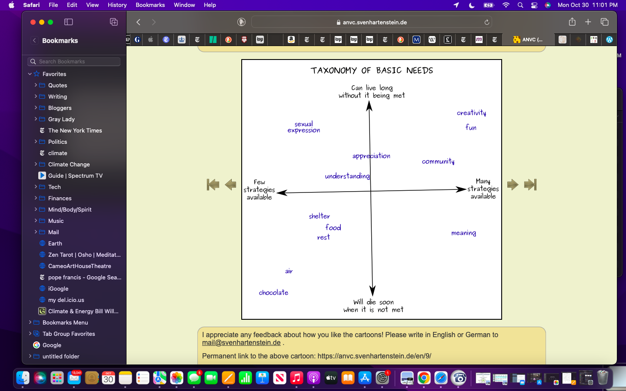Open The New York Times bookmark
This screenshot has height=391, width=626.
75,130
